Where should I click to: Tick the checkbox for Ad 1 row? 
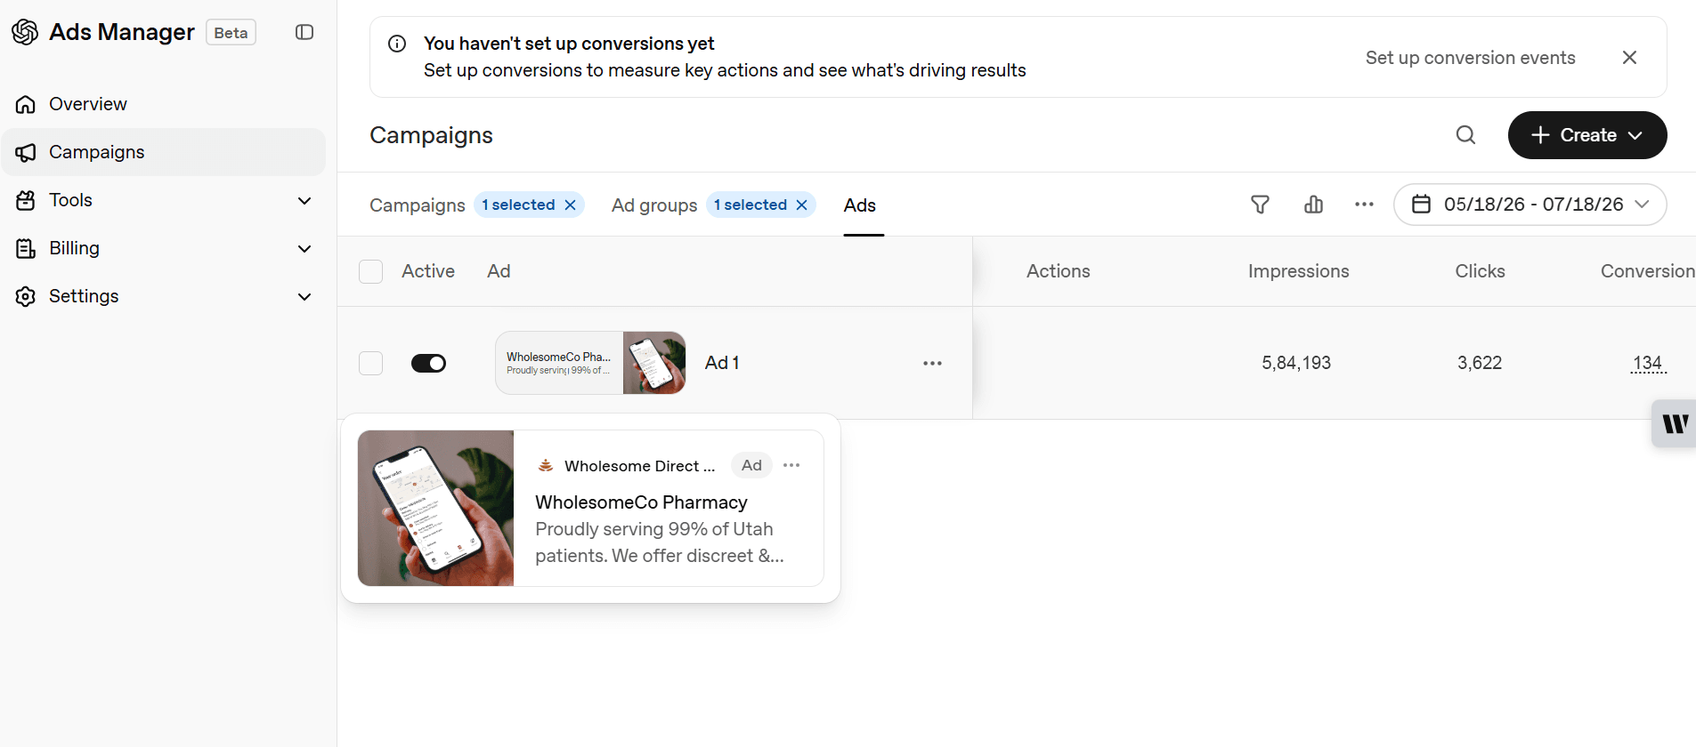click(x=370, y=363)
